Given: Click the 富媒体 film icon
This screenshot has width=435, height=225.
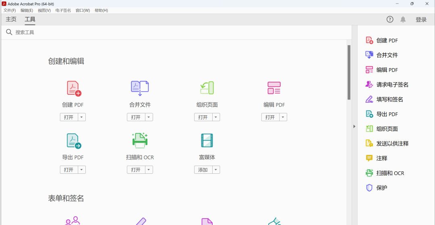Looking at the screenshot, I should pyautogui.click(x=207, y=141).
